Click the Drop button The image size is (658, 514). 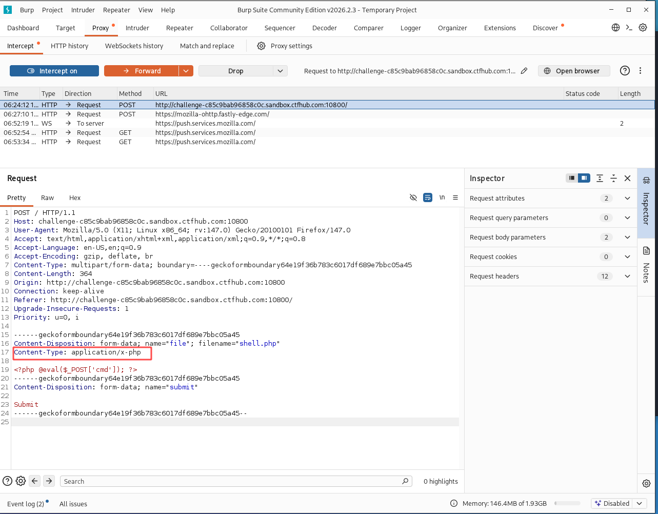pos(236,71)
